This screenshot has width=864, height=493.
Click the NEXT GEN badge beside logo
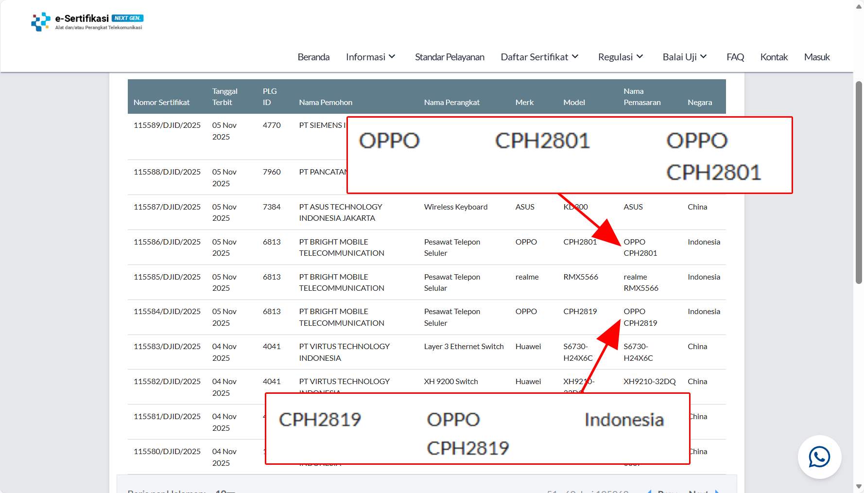[127, 18]
